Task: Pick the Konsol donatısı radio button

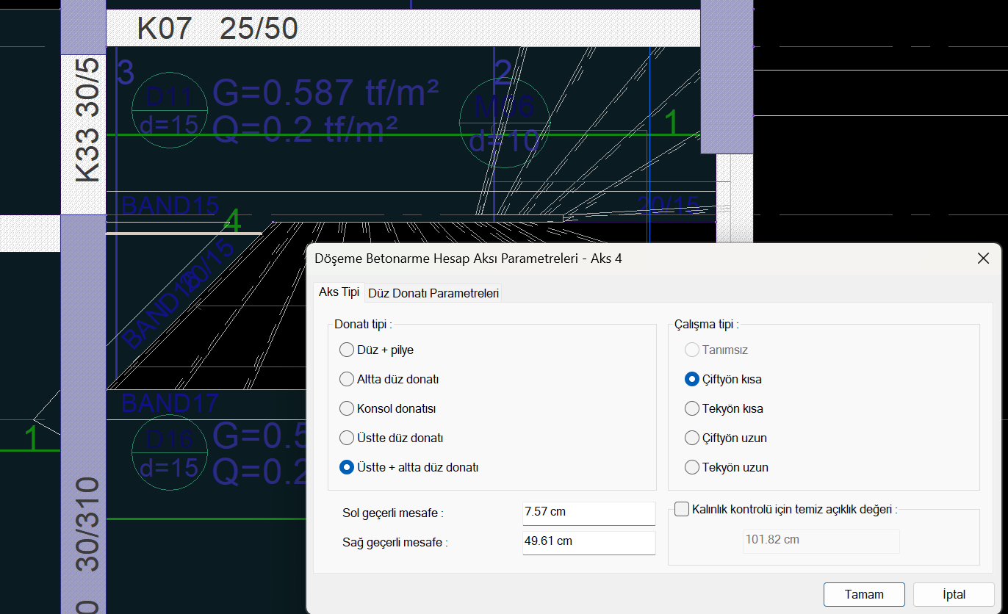Action: point(347,409)
